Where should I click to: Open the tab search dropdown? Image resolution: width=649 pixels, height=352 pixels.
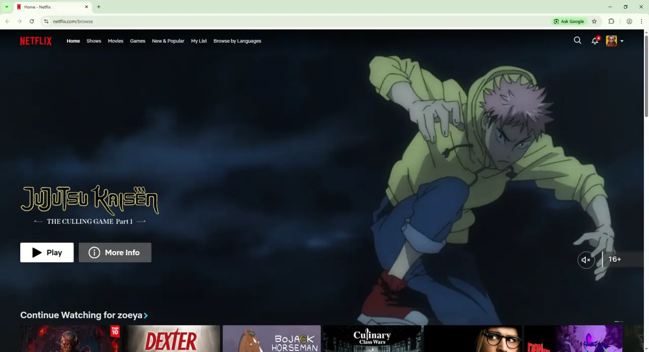tap(7, 7)
